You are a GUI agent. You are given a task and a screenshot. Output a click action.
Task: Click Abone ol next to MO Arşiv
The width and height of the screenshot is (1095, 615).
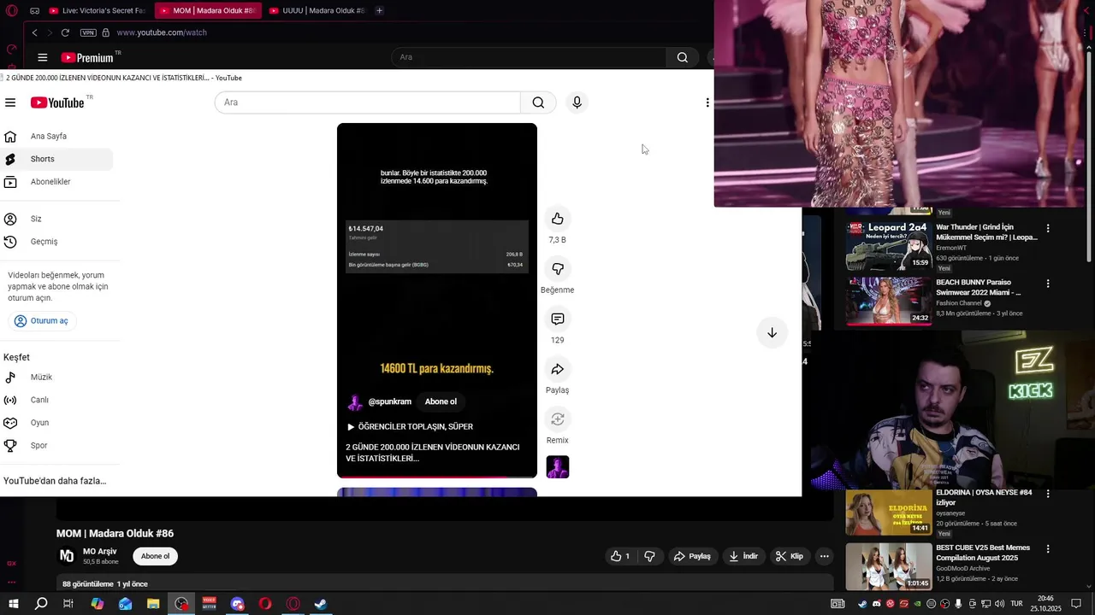click(155, 556)
